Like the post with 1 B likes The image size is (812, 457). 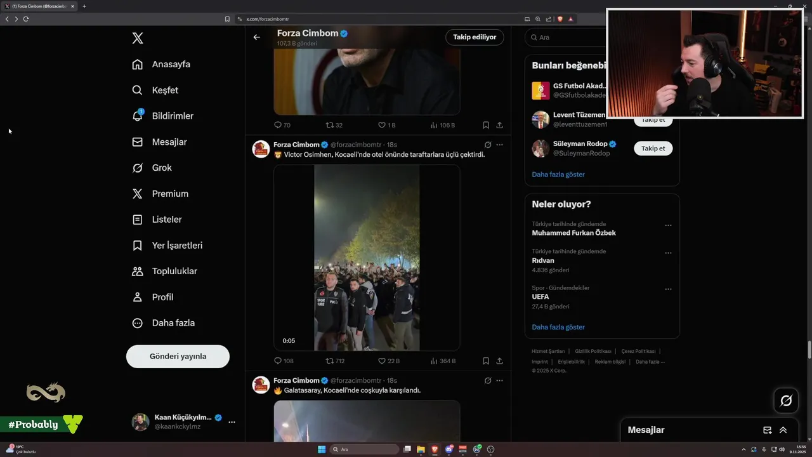point(387,125)
